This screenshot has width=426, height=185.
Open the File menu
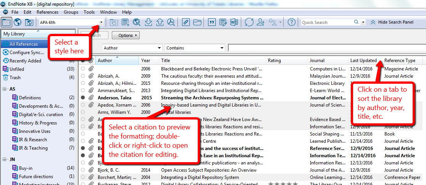(x=15, y=12)
